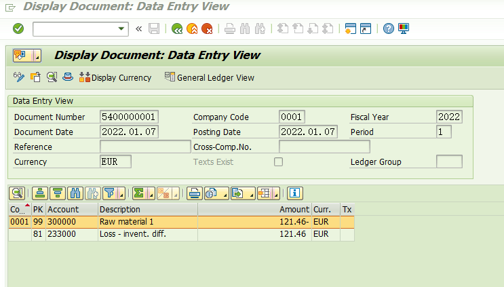Open the window menu icon beside the title
504x287 pixels.
coord(10,7)
